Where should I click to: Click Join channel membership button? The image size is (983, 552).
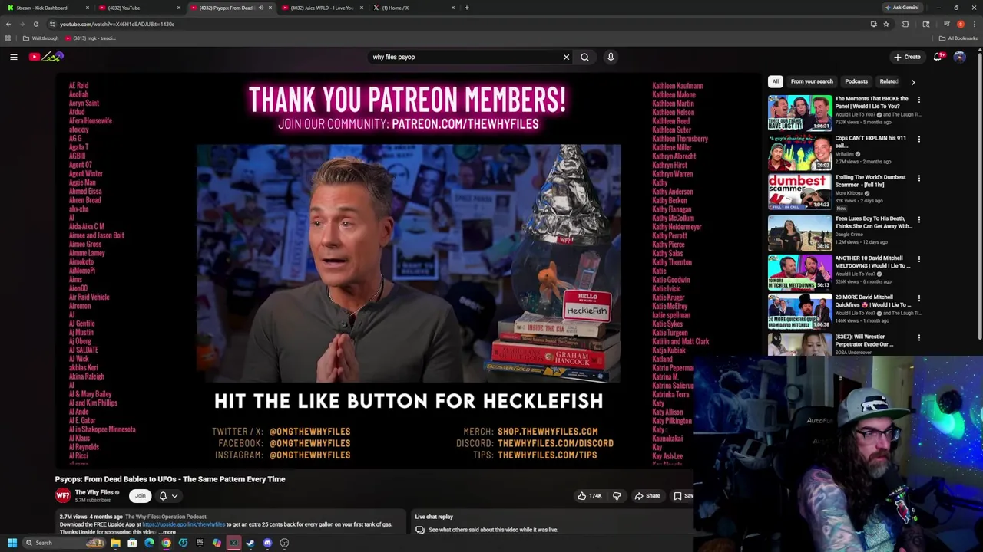(140, 496)
